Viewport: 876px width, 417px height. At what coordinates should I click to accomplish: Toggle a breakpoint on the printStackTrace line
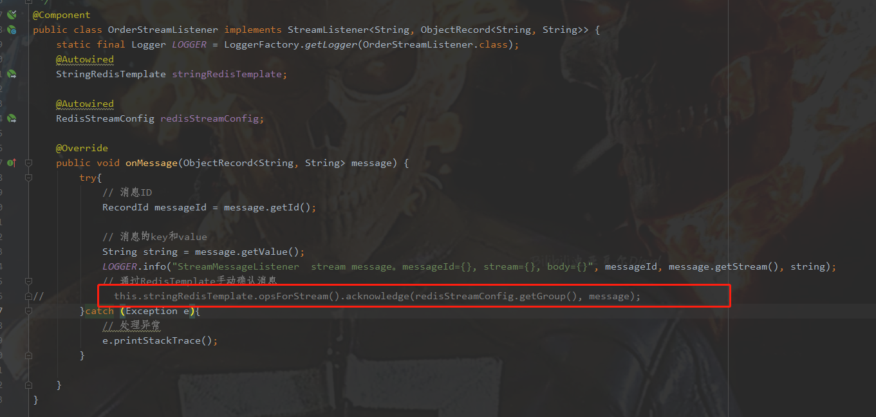[x=18, y=340]
